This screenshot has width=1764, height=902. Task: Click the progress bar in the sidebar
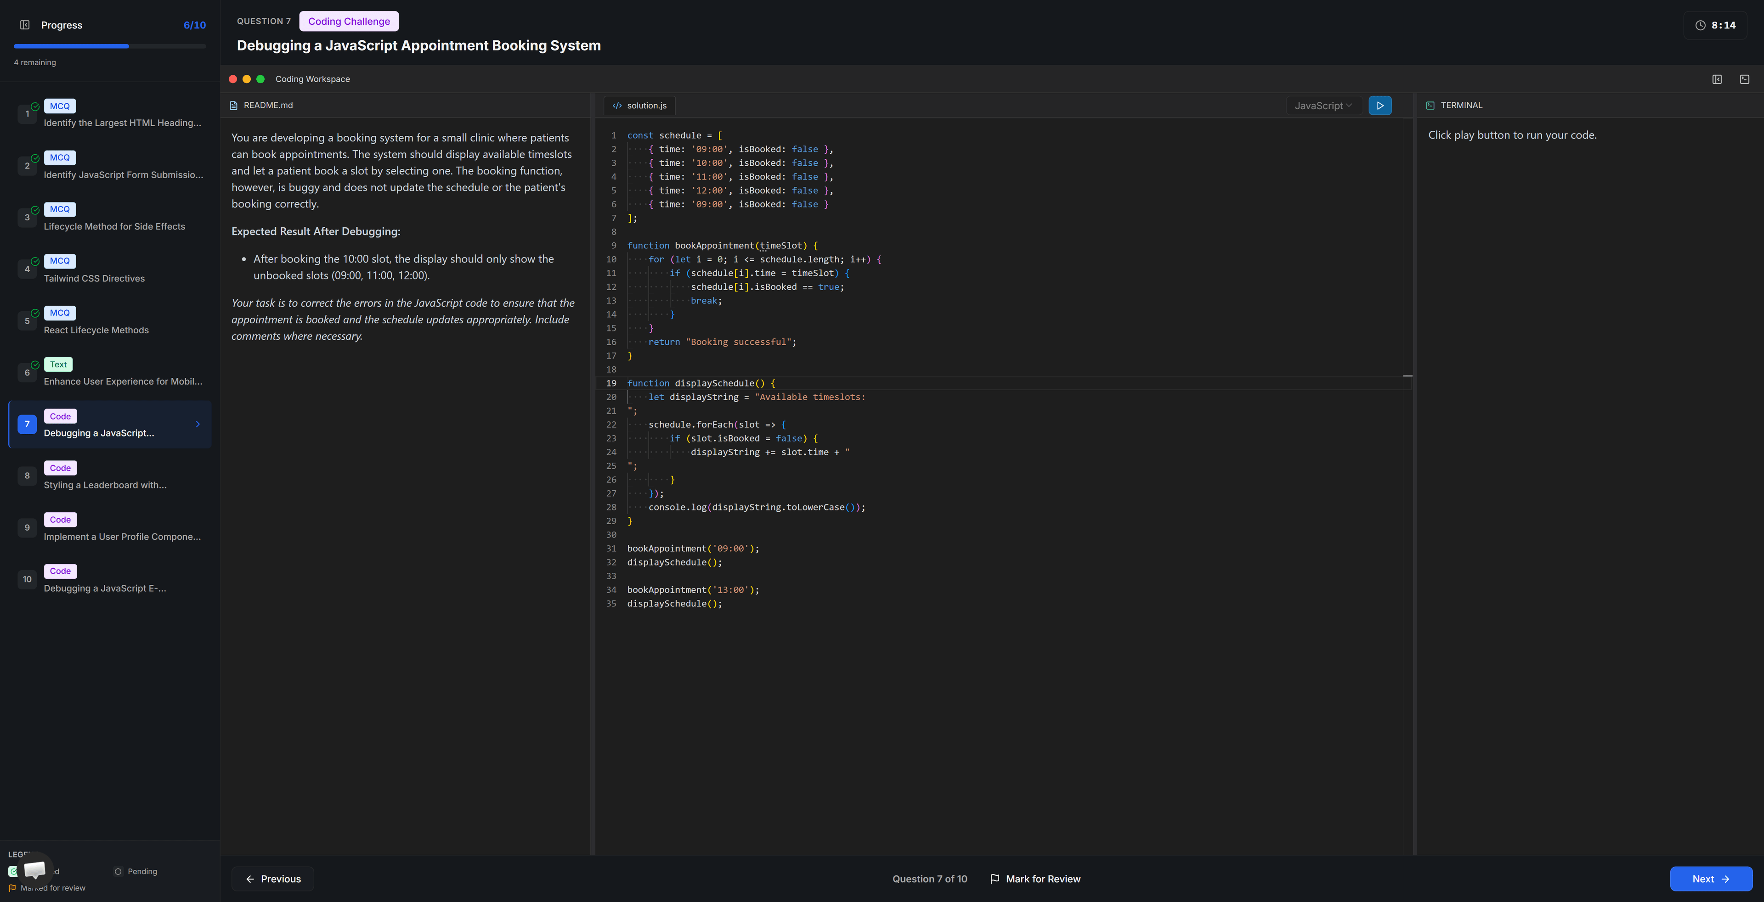[110, 46]
